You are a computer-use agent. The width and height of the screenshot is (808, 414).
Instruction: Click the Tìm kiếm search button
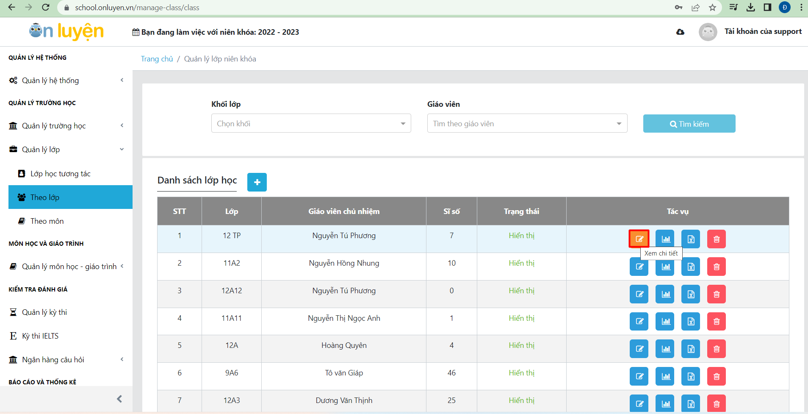[x=689, y=124]
